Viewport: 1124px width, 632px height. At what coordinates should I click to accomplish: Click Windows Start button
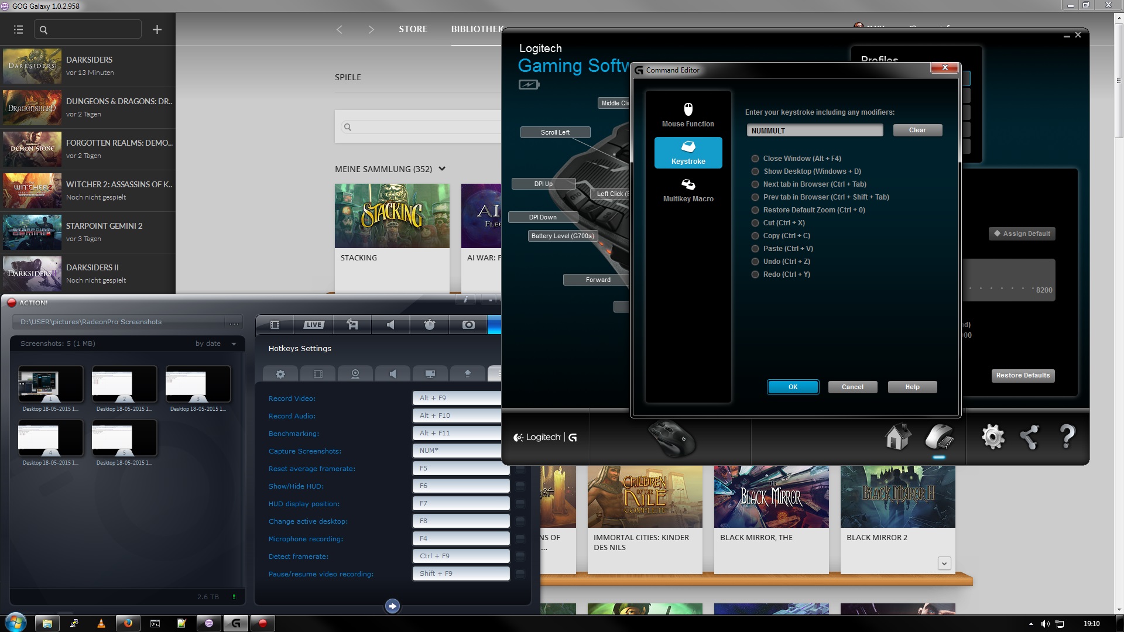coord(15,623)
